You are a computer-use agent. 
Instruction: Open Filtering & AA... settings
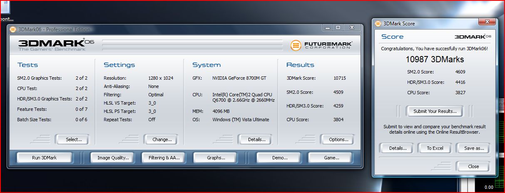164,158
